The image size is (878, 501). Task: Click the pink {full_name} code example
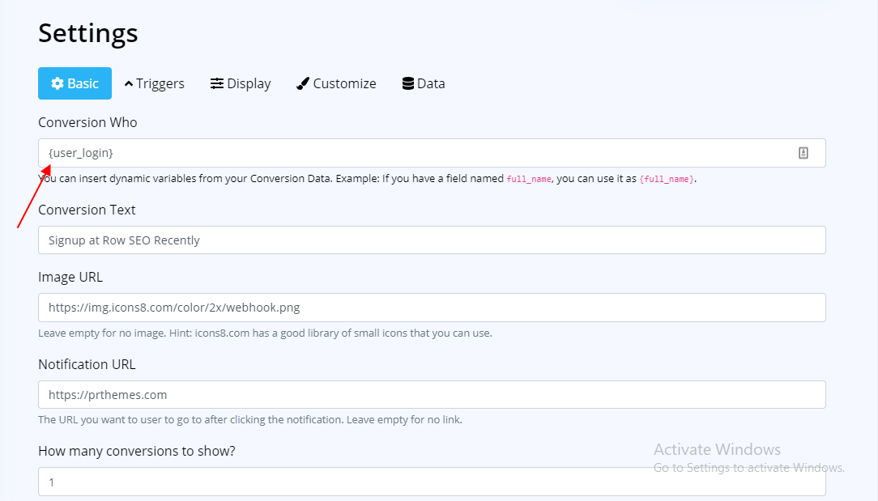[x=667, y=179]
